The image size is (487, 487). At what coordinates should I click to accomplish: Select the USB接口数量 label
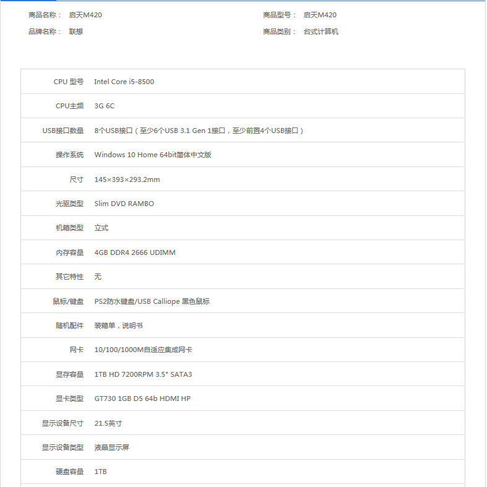[x=62, y=131]
